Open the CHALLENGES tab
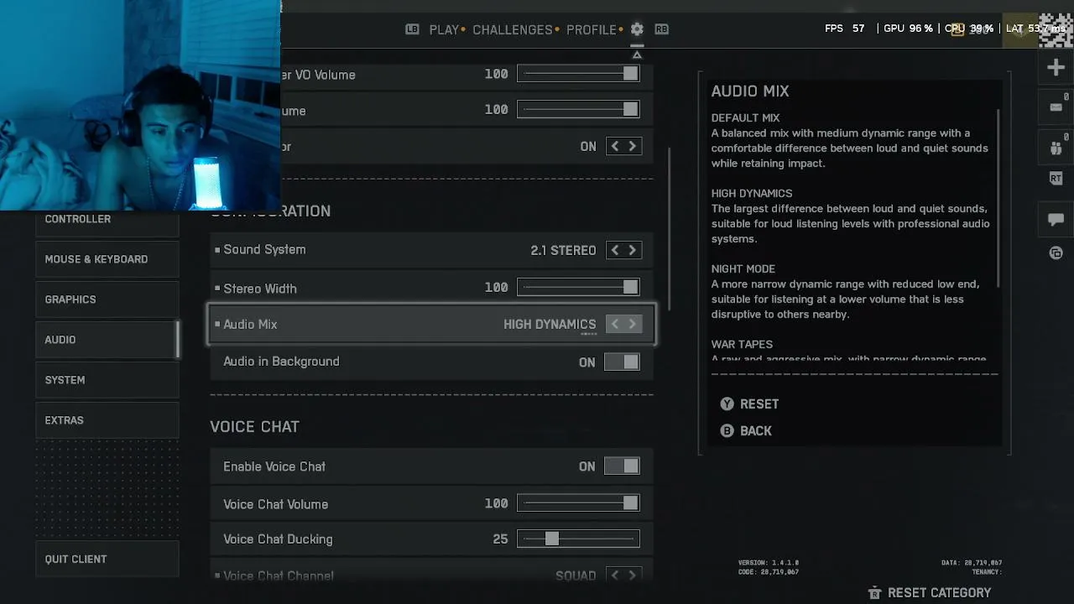Screen dimensions: 1074x604 coord(513,30)
